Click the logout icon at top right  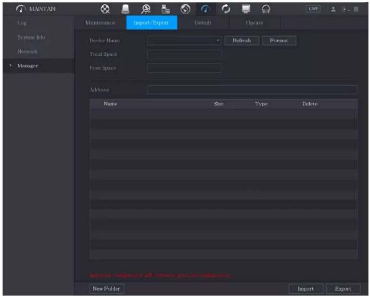345,10
